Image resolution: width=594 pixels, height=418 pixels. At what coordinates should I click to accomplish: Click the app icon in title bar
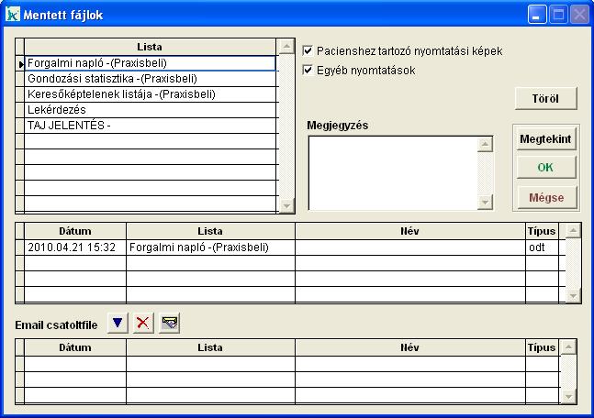[12, 15]
